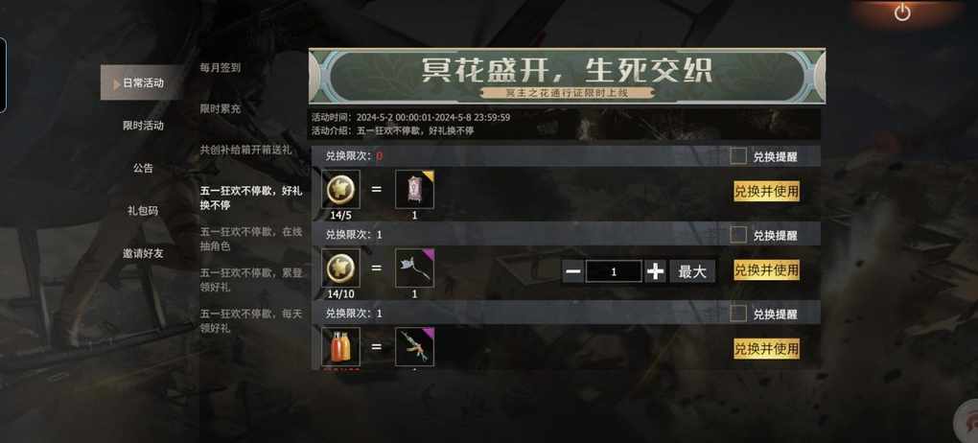Click the exchange quantity input field
978x443 pixels.
coord(614,271)
